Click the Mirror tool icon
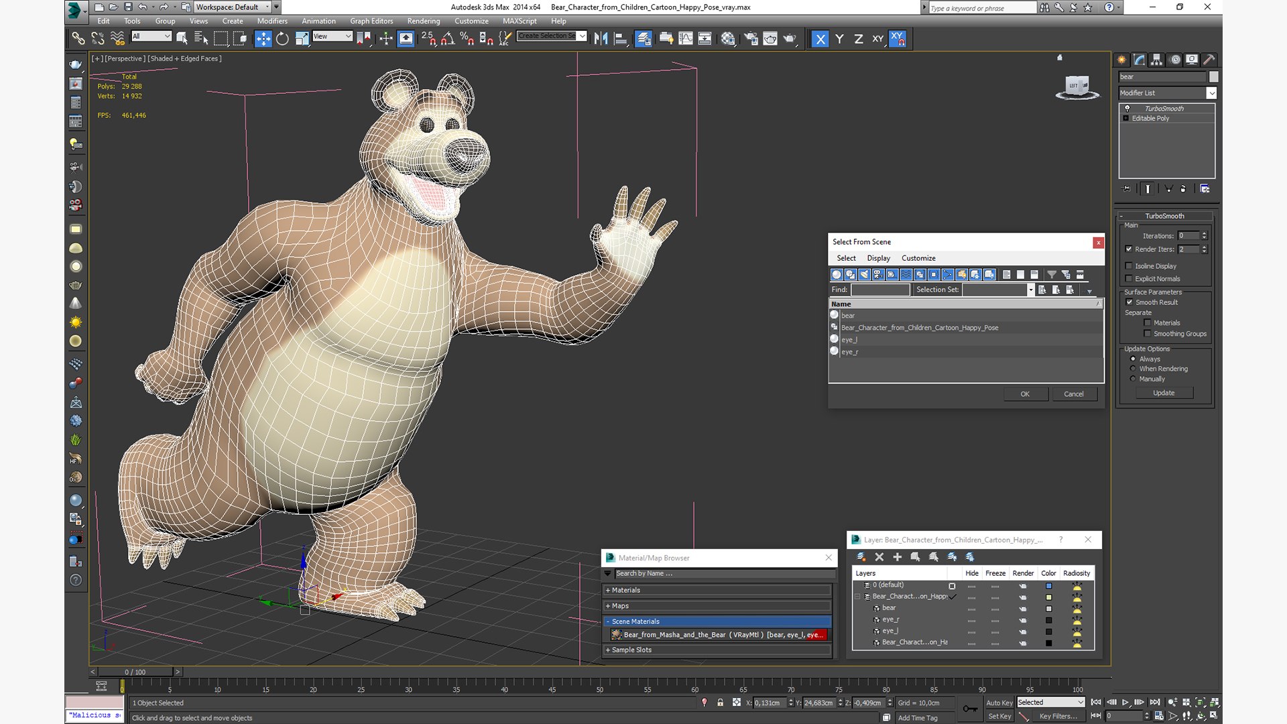This screenshot has width=1287, height=724. 601,39
